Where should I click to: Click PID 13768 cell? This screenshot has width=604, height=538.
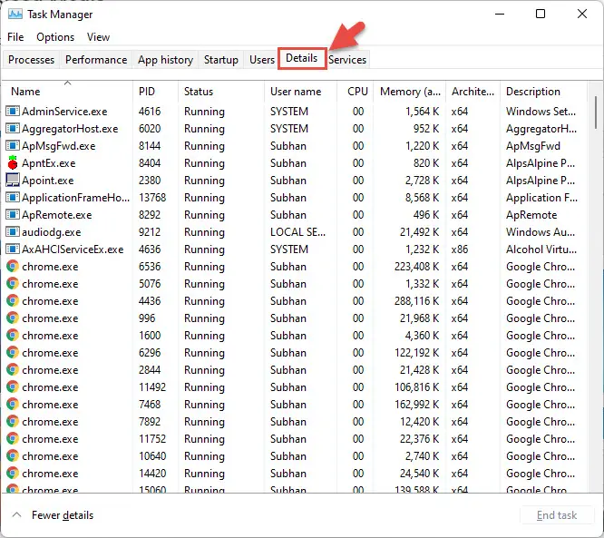coord(152,197)
